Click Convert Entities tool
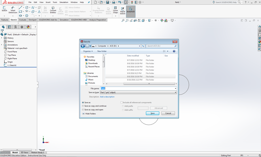Image resolution: width=261 pixels, height=157 pixels. pyautogui.click(x=53, y=10)
